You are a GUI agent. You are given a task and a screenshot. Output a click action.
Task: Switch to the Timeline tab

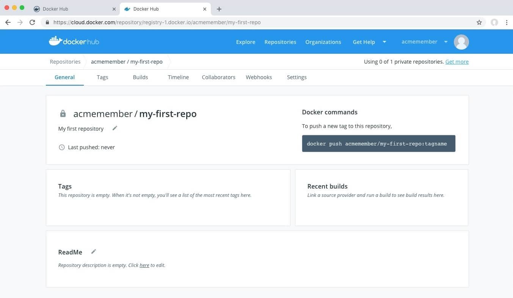point(178,77)
